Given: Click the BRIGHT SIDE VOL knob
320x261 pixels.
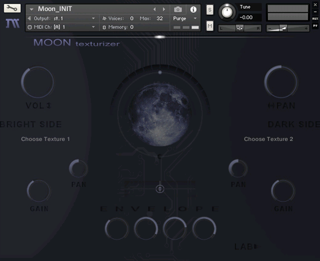Looking at the screenshot, I should click(x=37, y=82).
